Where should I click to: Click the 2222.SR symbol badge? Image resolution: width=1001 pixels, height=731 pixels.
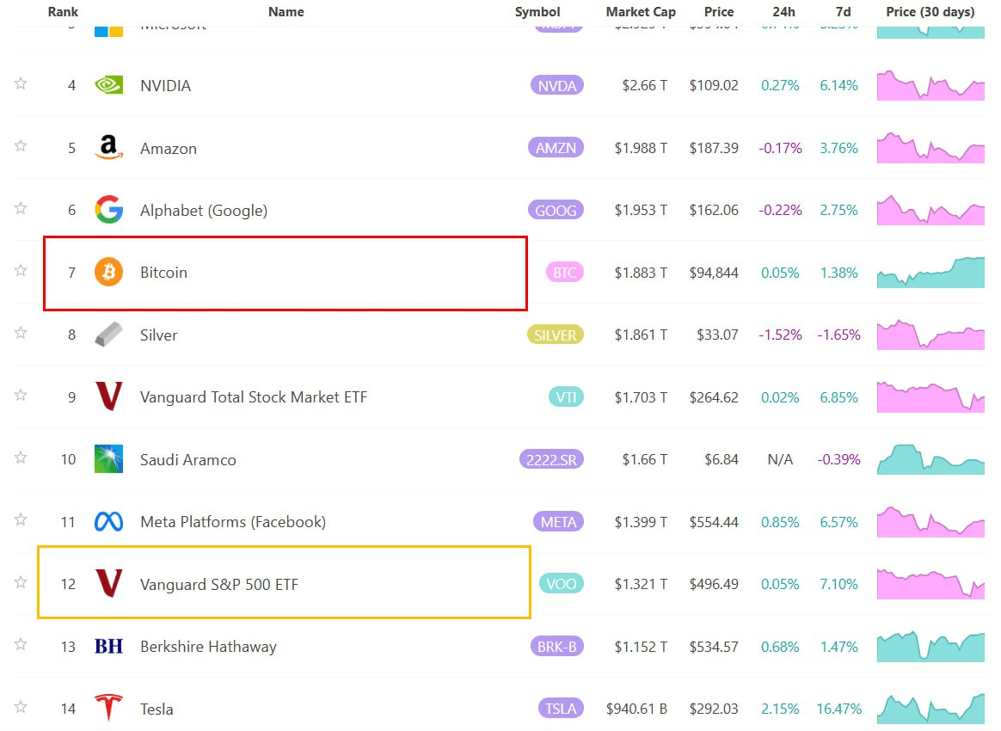coord(551,459)
